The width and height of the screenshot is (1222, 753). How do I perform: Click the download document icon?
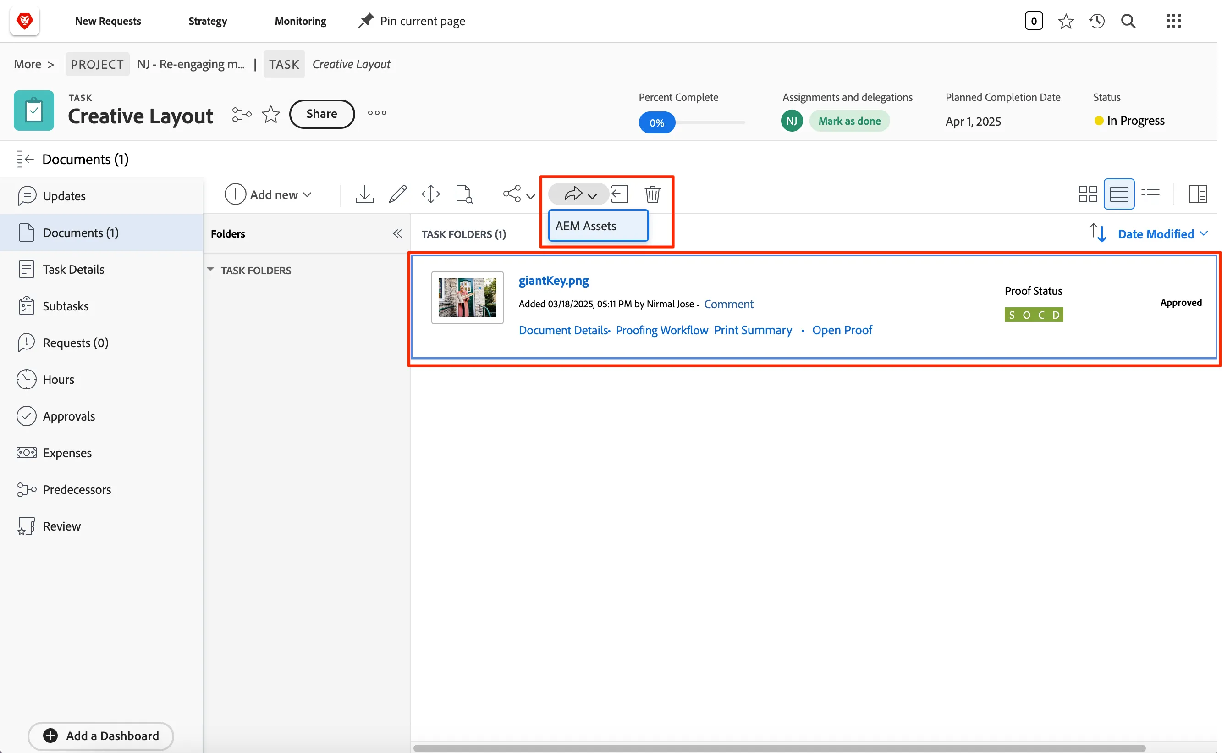point(364,194)
